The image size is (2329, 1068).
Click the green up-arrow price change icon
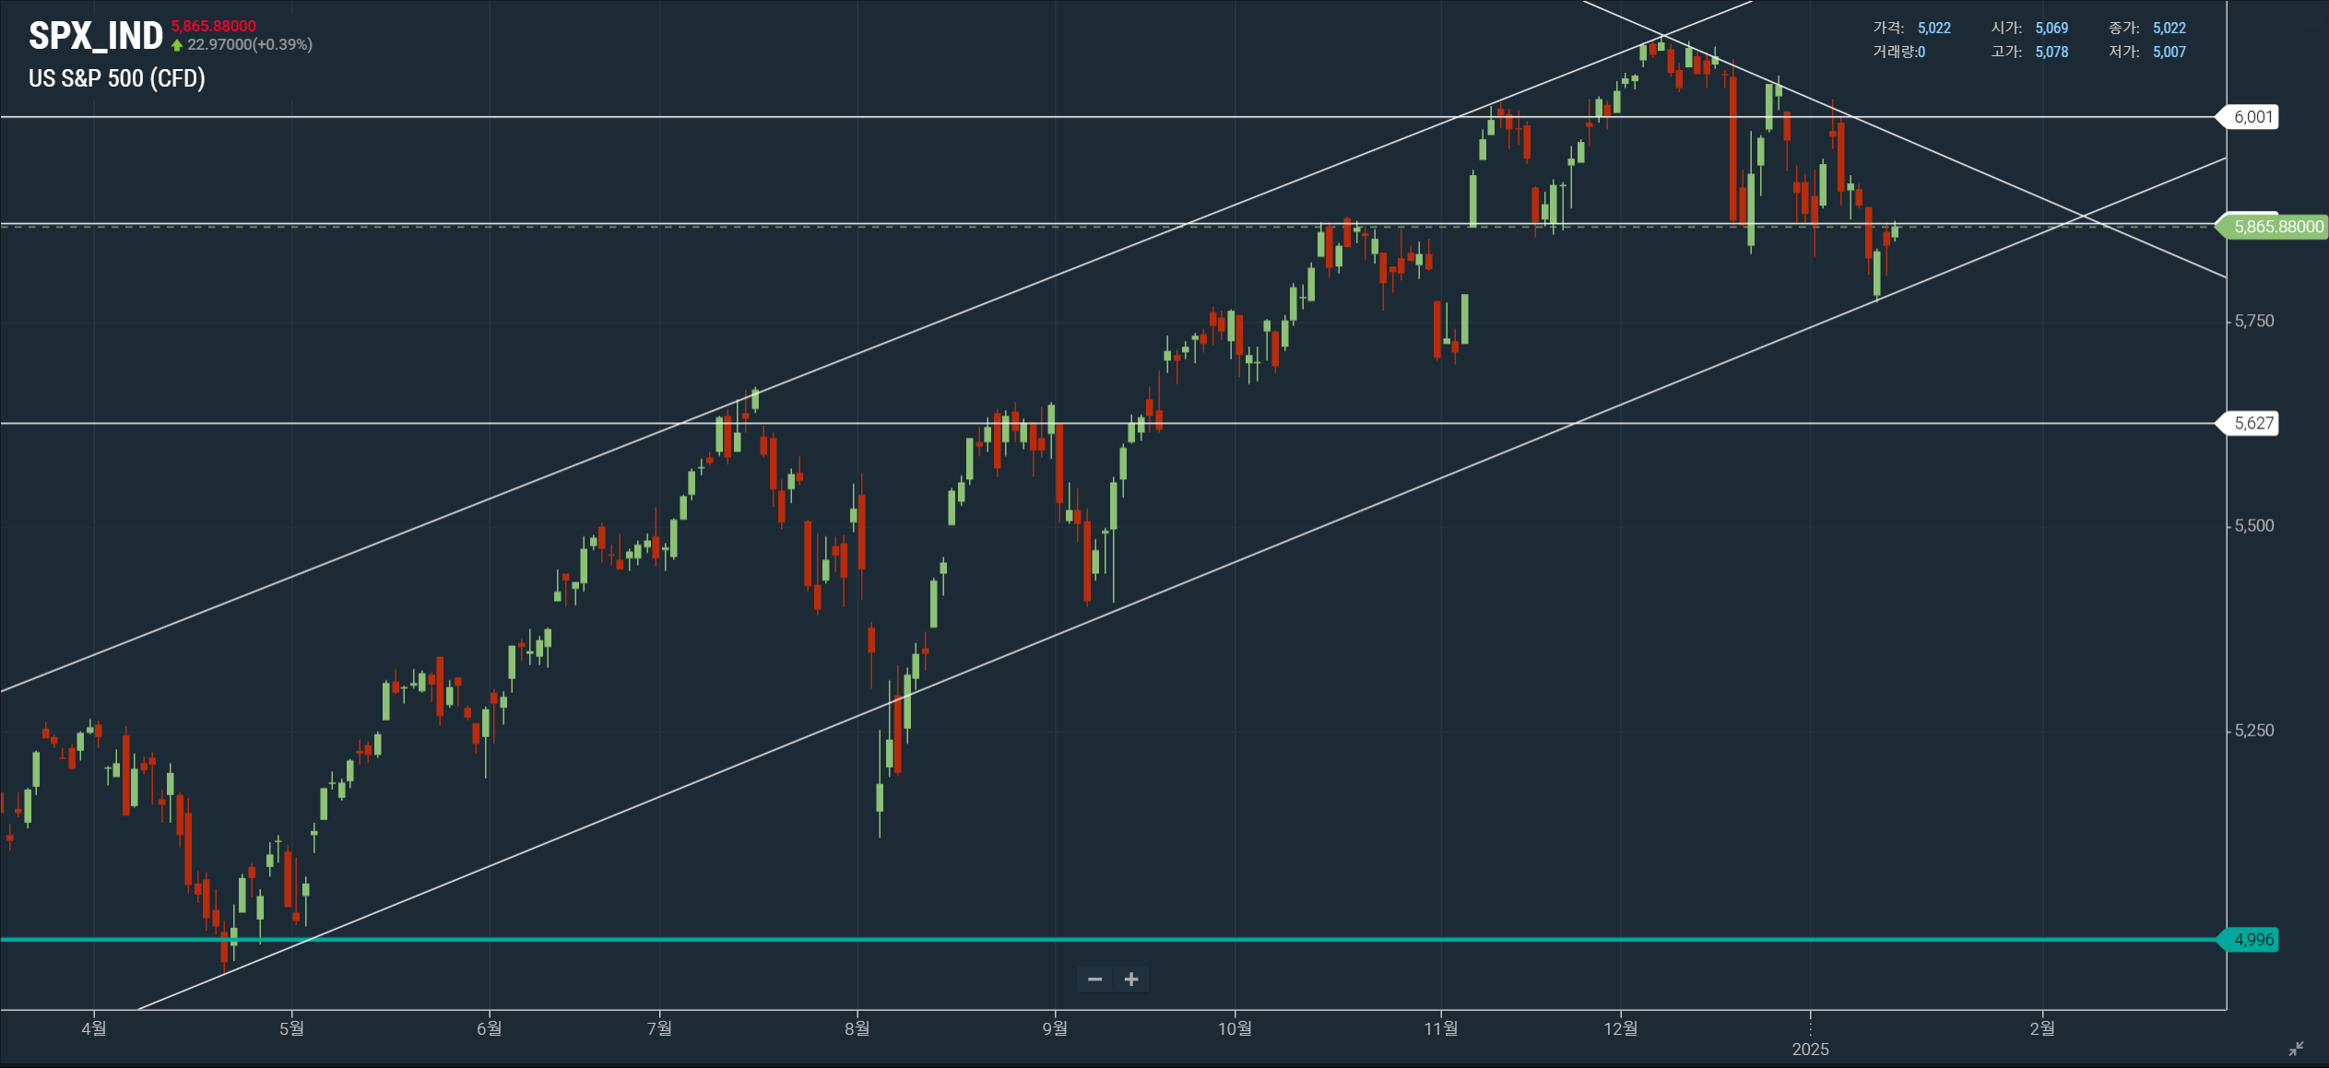pos(177,45)
